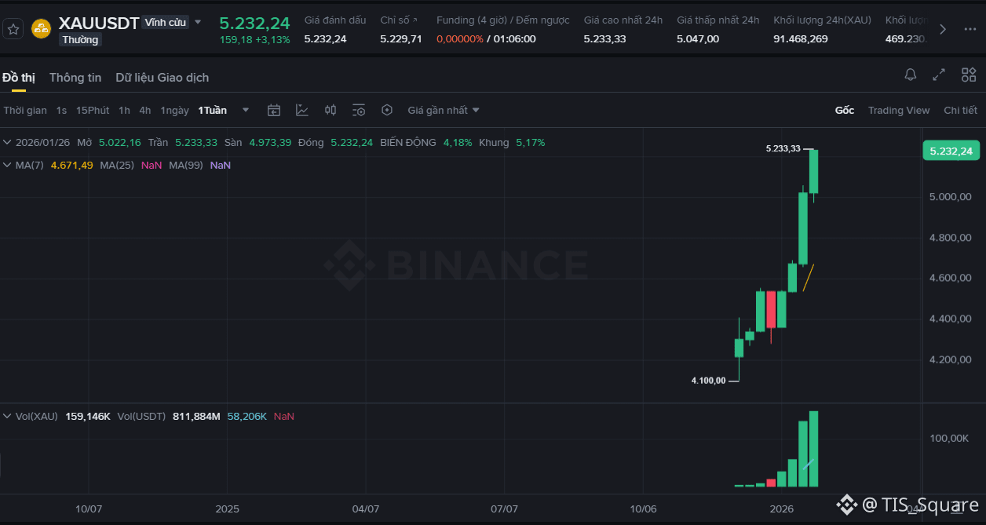This screenshot has width=986, height=525.
Task: Click the calendar go-to-date icon
Action: [x=274, y=110]
